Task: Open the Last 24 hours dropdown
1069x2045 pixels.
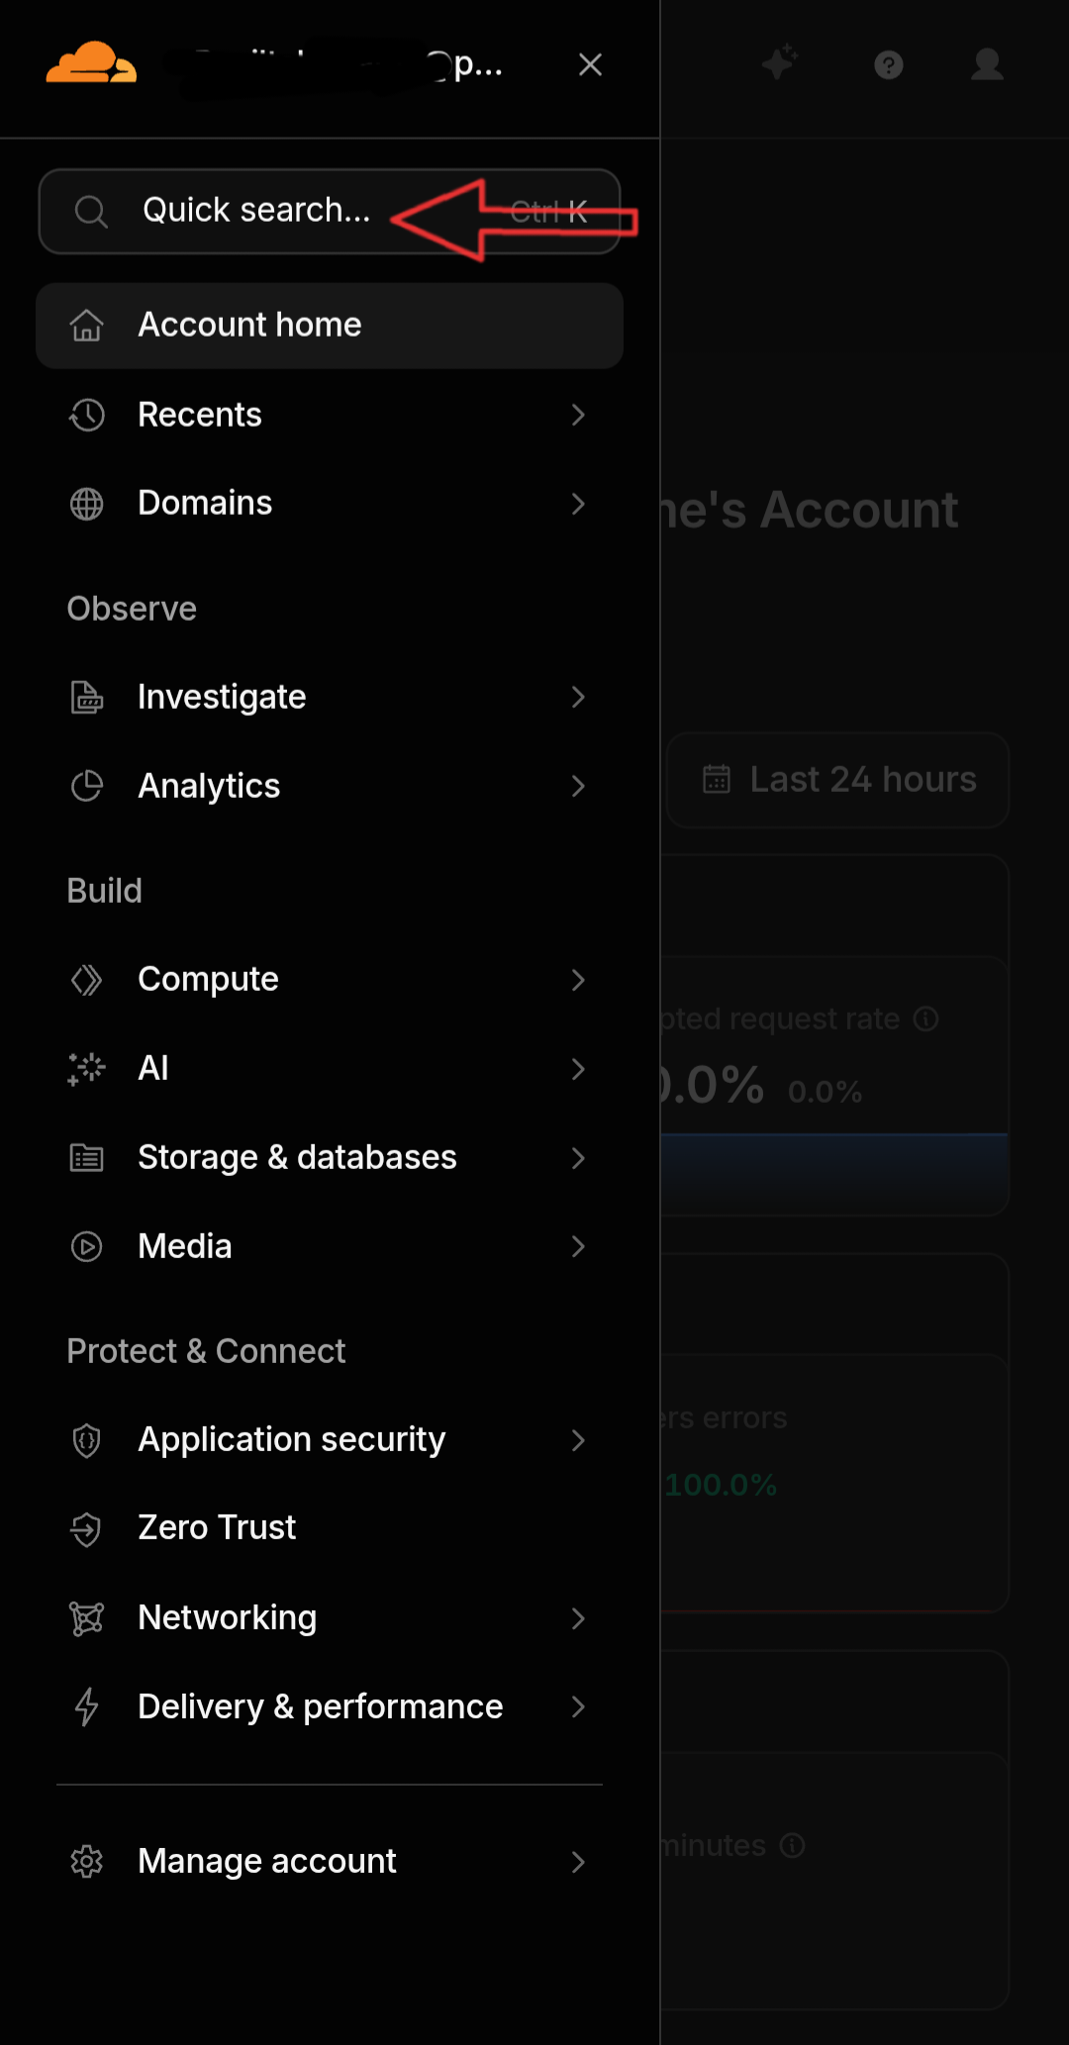Action: pyautogui.click(x=838, y=780)
